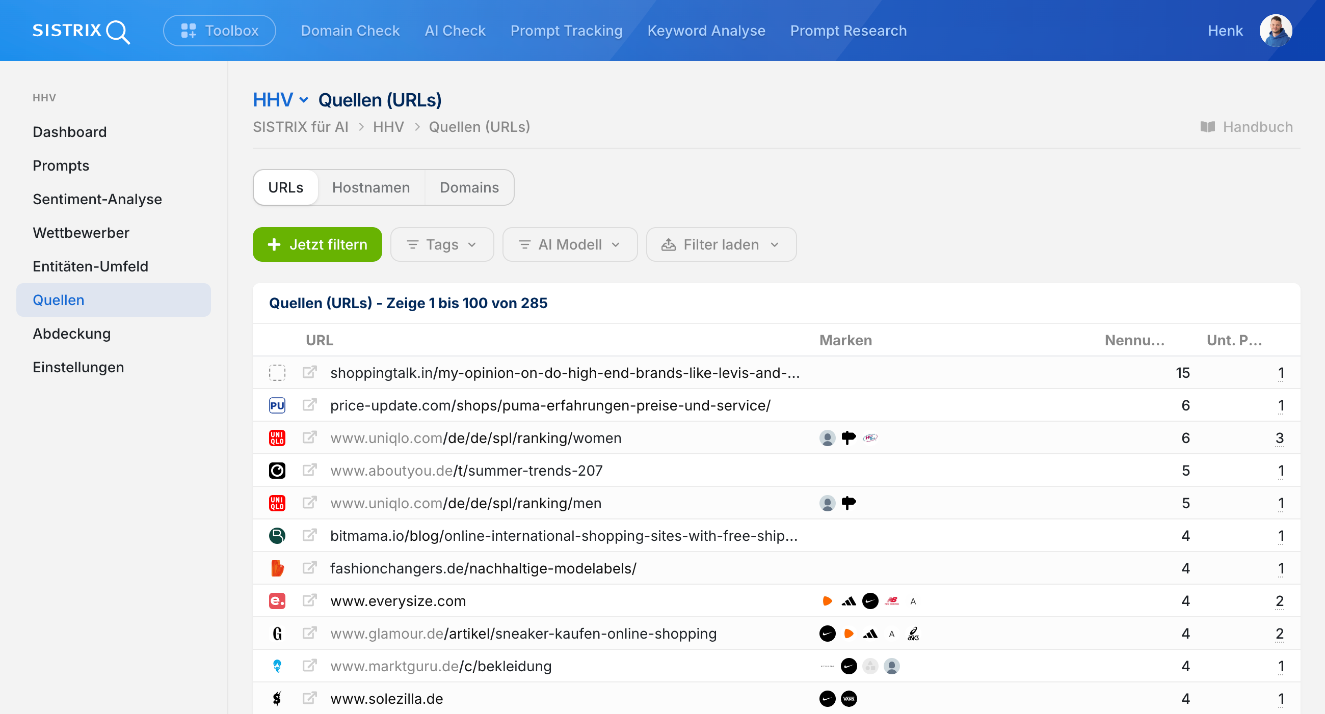Click the fashionchangers.de favicon
Image resolution: width=1325 pixels, height=714 pixels.
(x=277, y=568)
